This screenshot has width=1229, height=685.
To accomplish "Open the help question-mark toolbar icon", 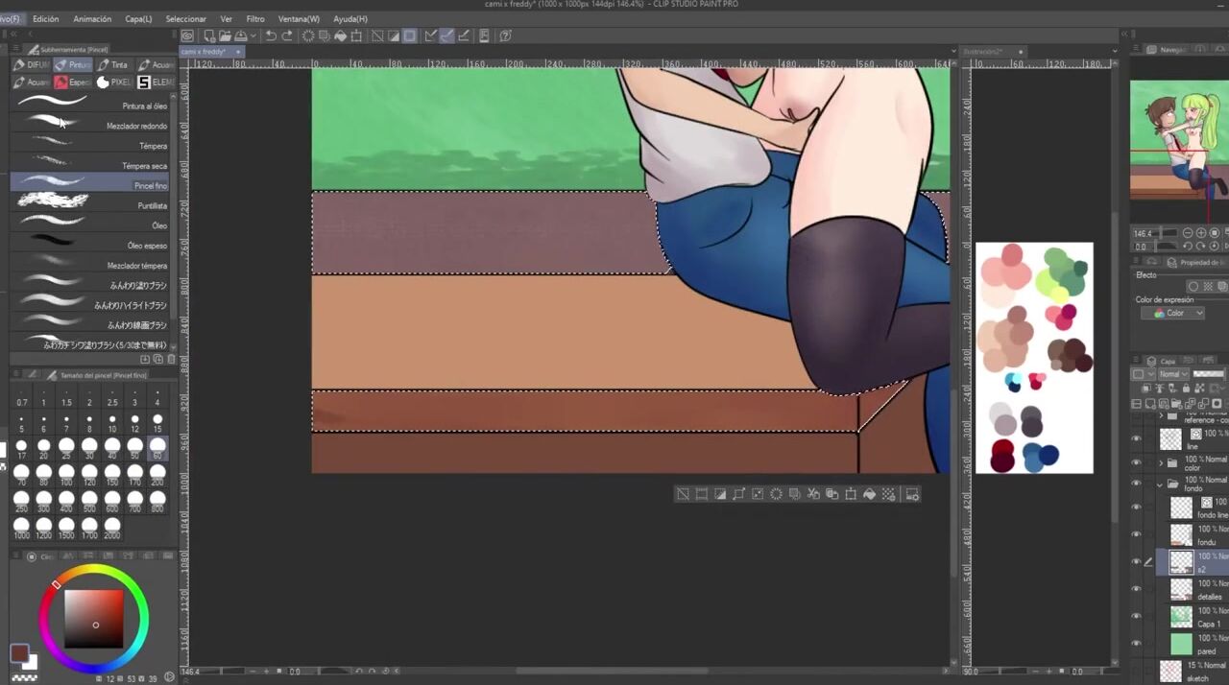I will (505, 36).
